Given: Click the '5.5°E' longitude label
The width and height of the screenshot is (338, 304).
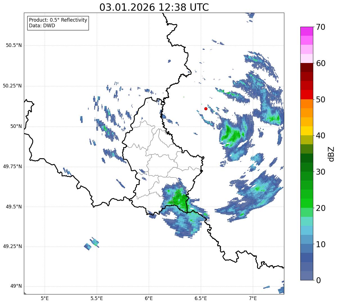Looking at the screenshot, I should (x=97, y=298).
